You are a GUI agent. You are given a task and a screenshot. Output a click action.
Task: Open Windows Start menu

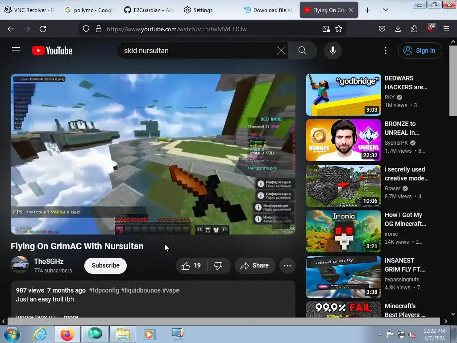click(12, 334)
